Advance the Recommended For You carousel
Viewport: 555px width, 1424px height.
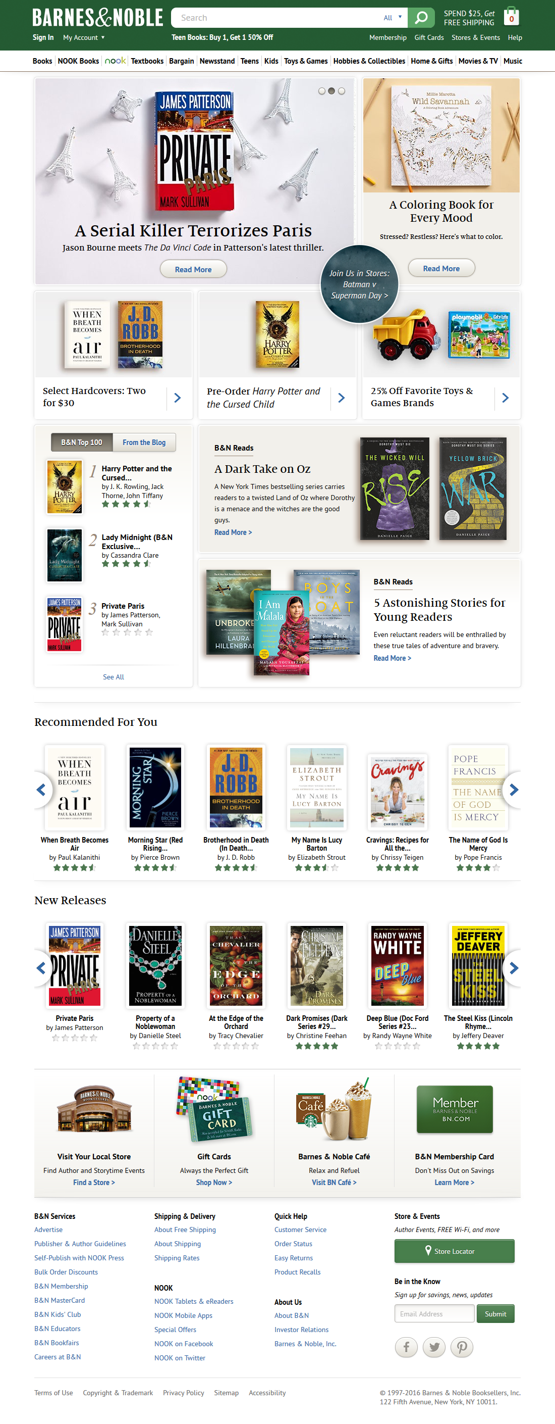point(513,790)
